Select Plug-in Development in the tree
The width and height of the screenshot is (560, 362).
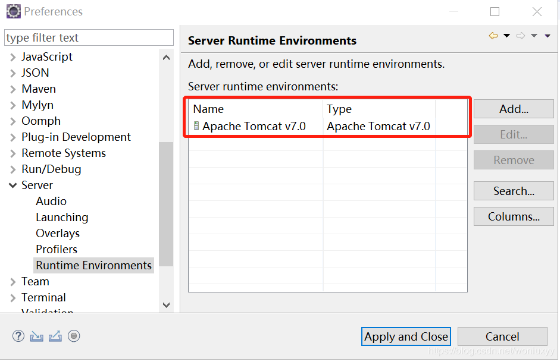76,137
